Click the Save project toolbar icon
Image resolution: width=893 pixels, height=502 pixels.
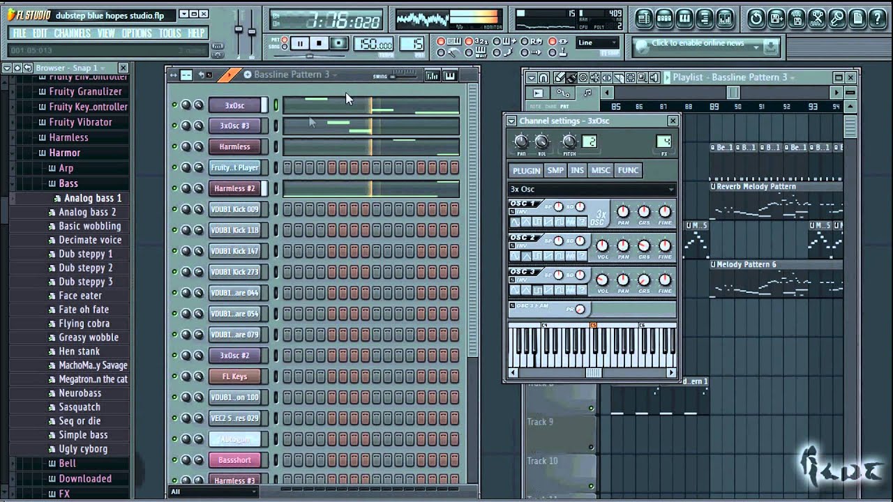point(776,19)
